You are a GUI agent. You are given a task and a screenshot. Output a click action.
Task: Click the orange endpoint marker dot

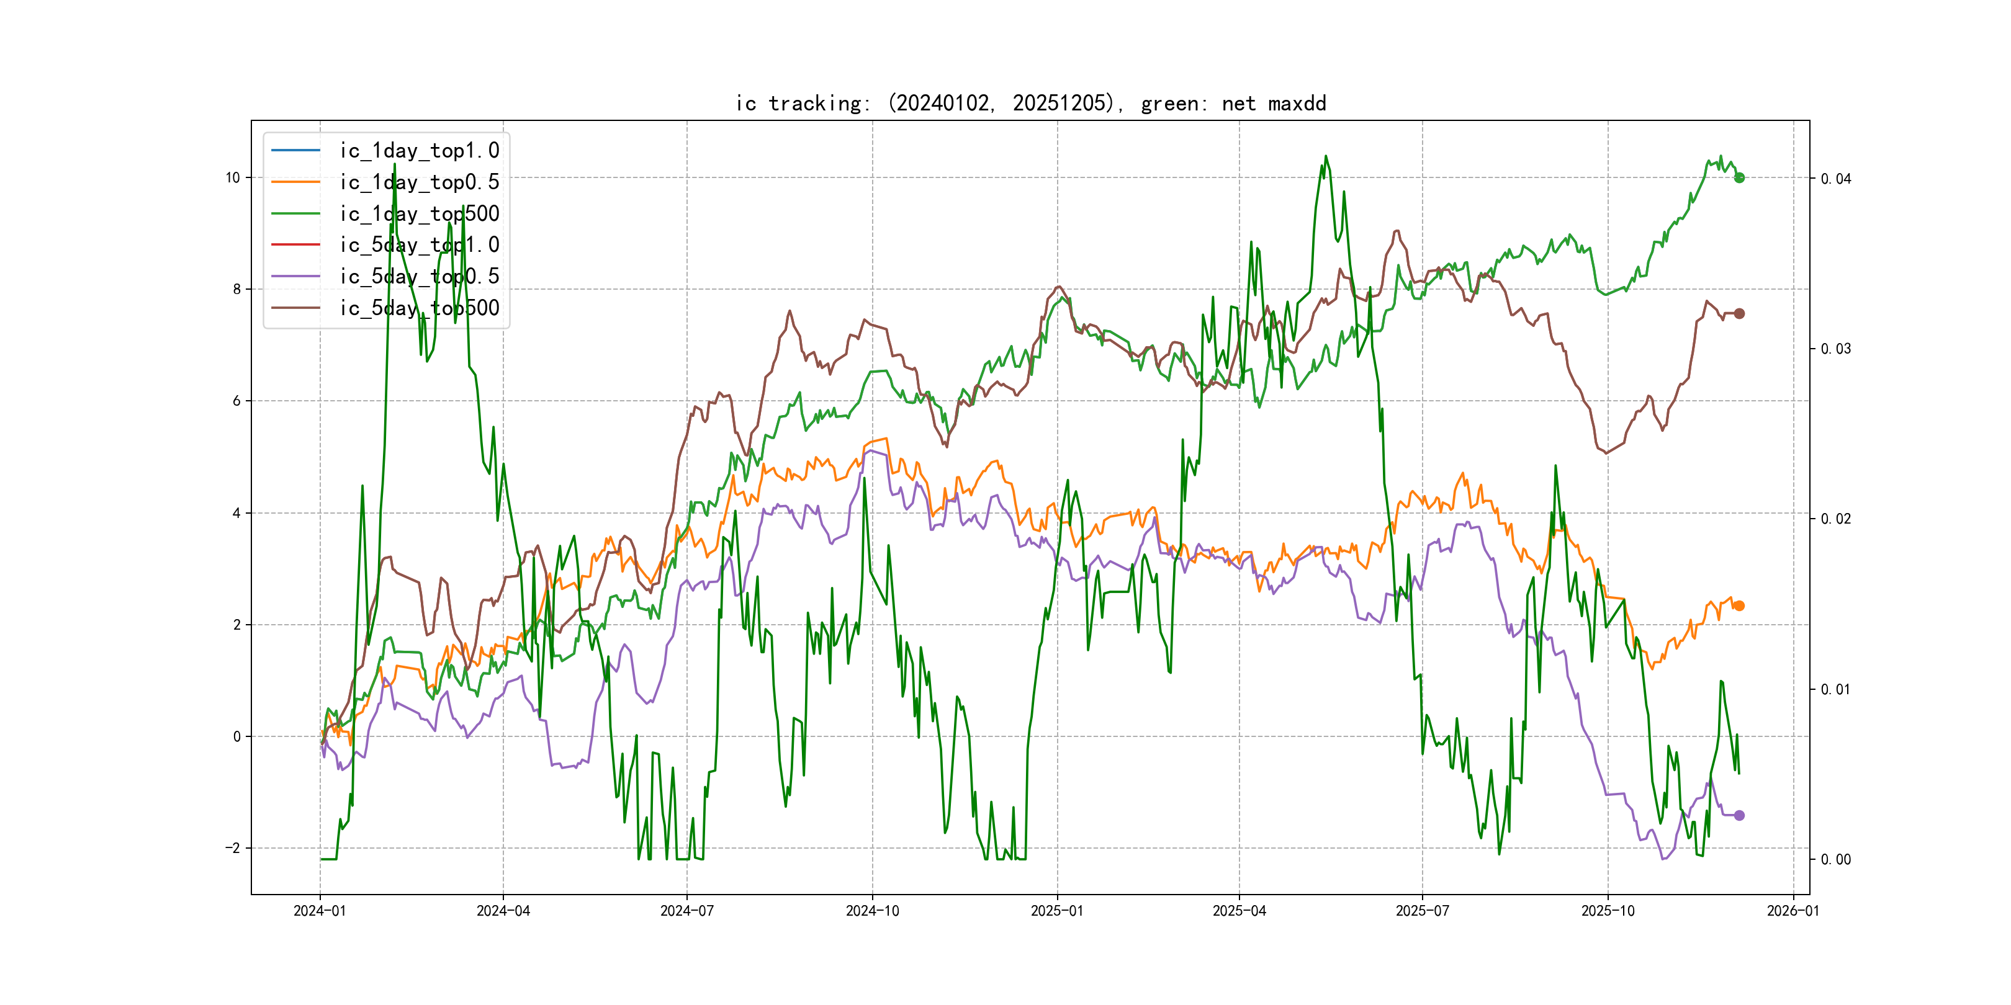tap(1739, 606)
